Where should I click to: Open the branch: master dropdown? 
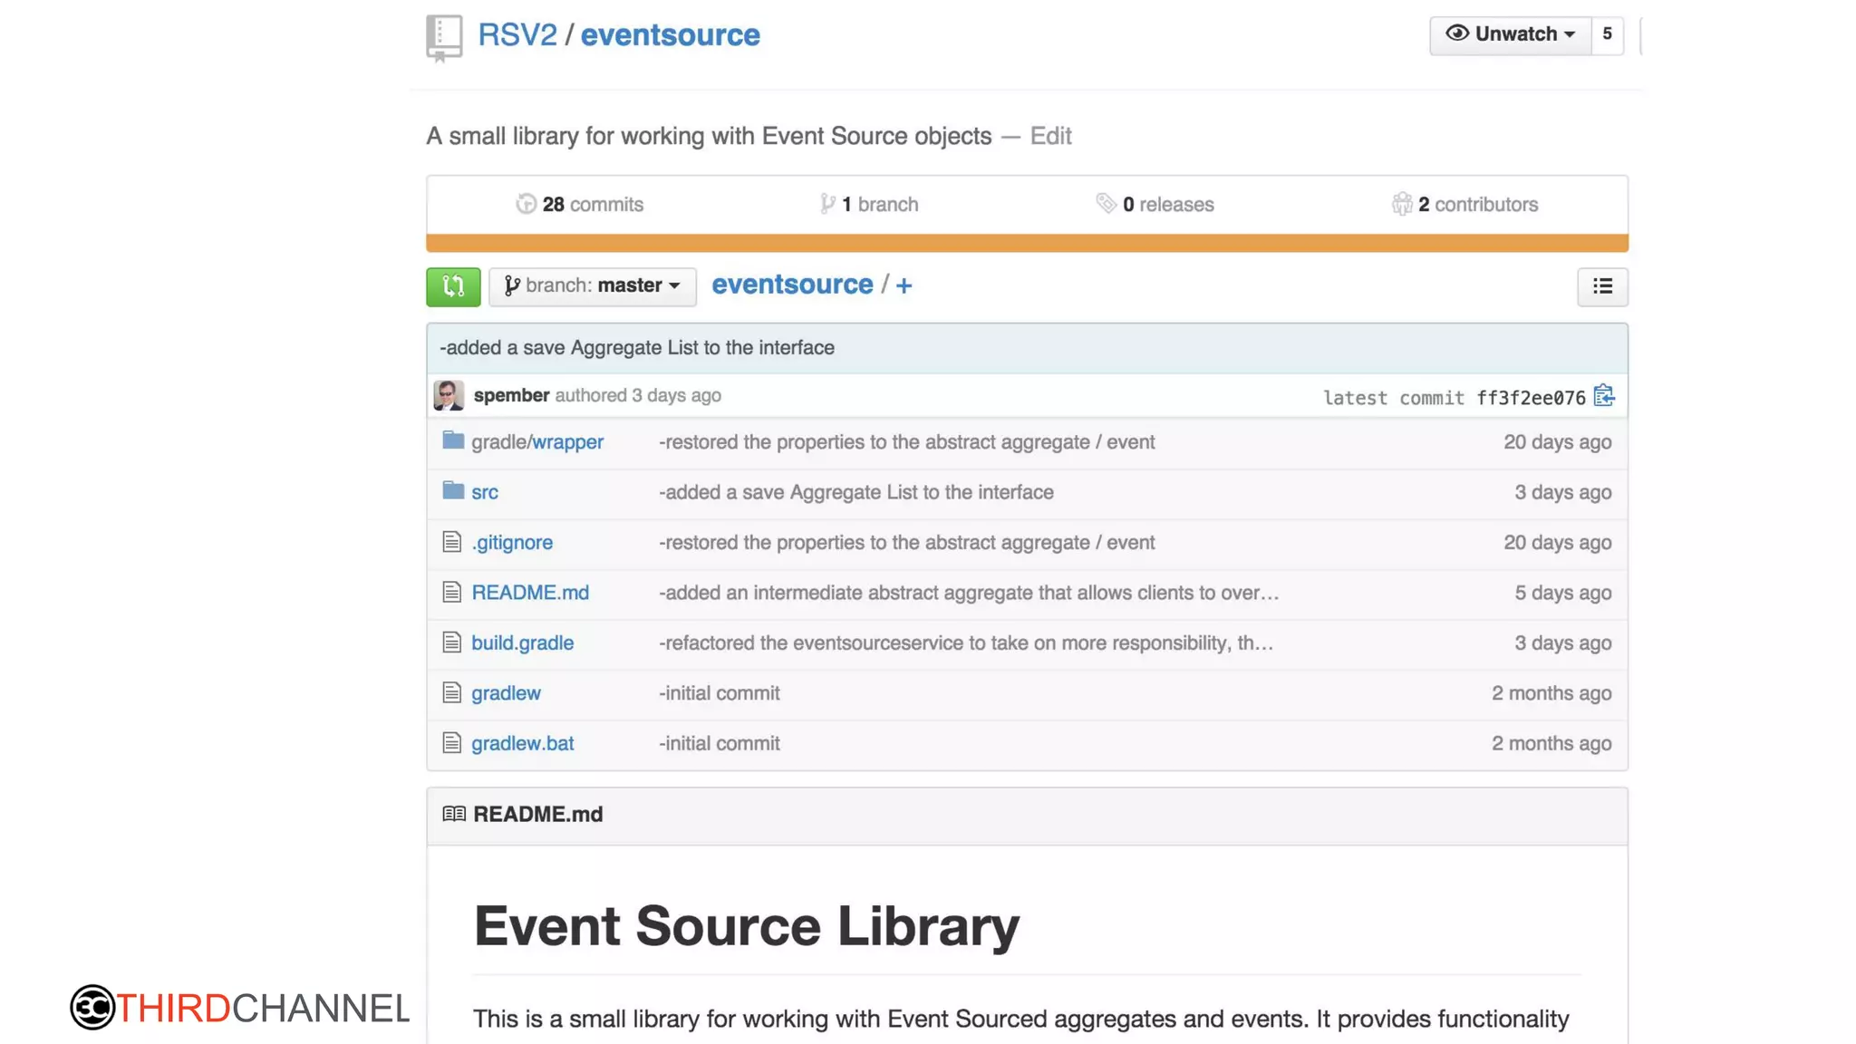pos(592,286)
